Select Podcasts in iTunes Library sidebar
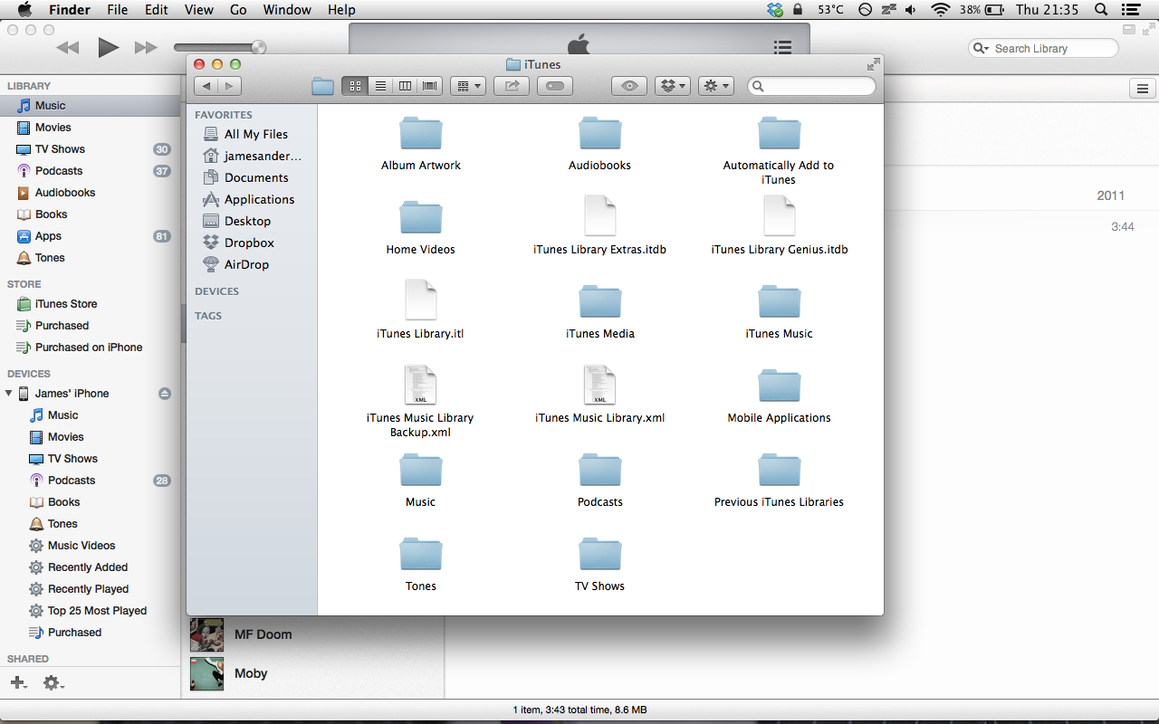 click(91, 171)
